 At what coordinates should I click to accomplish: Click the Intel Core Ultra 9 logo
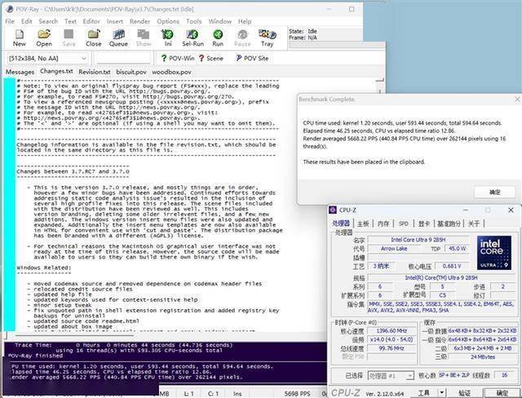493,253
